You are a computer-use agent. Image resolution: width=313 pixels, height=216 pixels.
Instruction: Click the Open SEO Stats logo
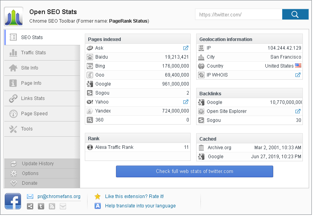click(14, 16)
